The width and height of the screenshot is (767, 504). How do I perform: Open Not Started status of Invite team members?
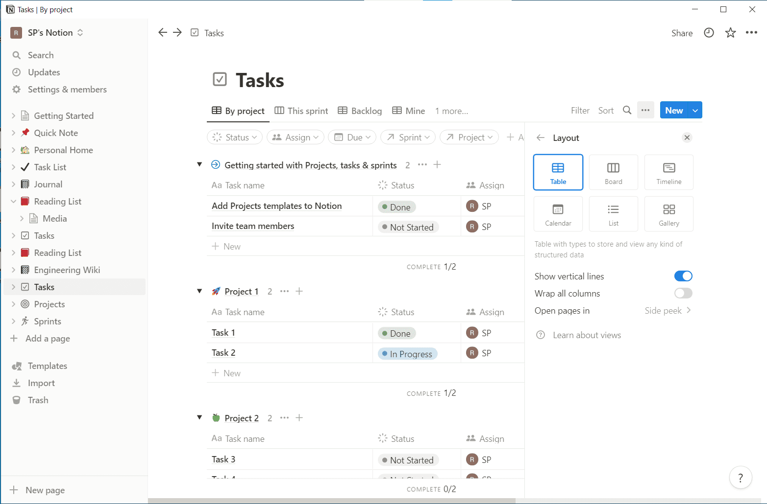(408, 227)
